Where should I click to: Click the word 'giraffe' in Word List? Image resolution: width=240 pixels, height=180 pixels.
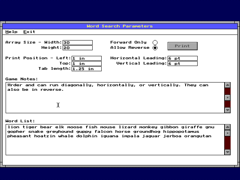[x=192, y=127]
